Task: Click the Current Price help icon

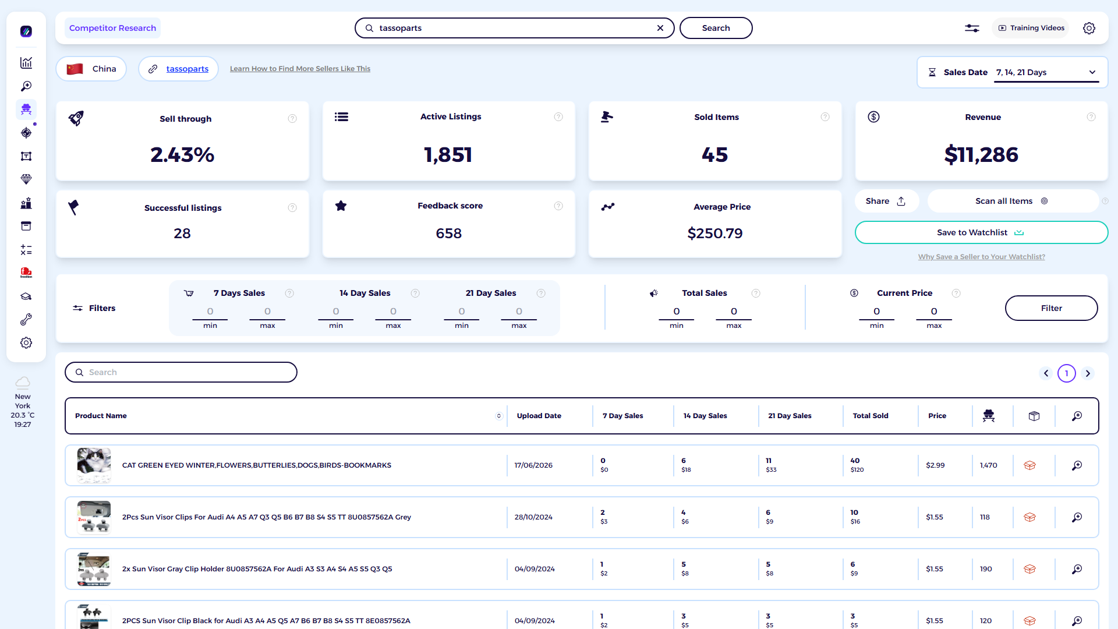Action: pyautogui.click(x=956, y=294)
